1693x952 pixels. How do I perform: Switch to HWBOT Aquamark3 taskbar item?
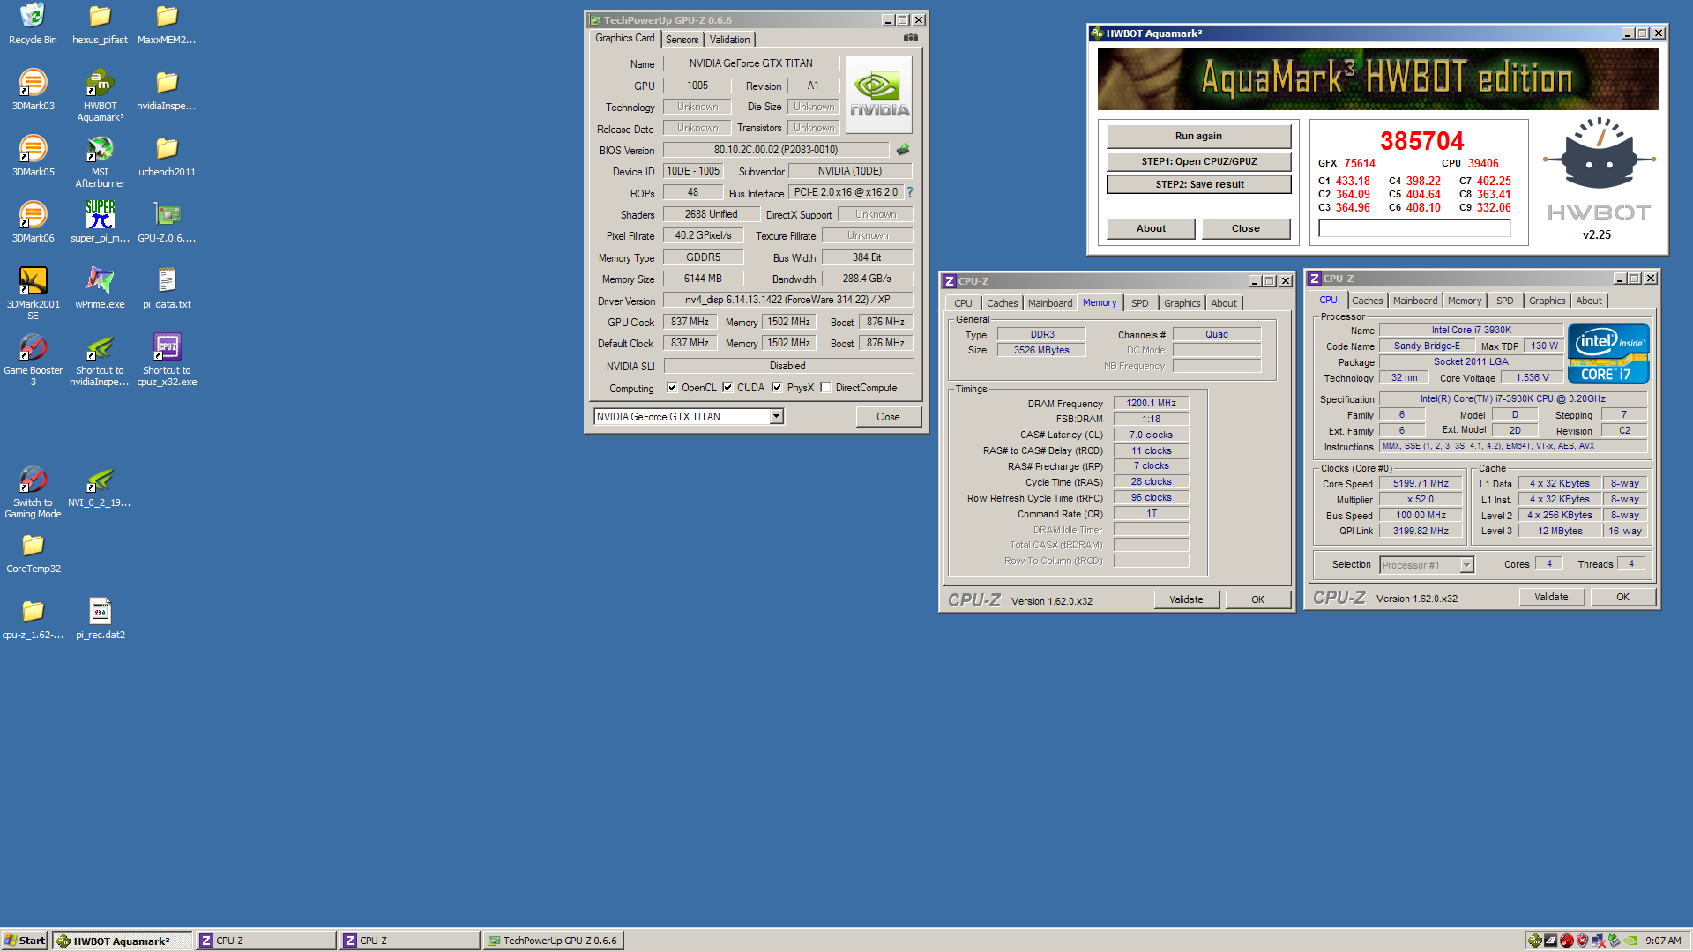[x=122, y=941]
